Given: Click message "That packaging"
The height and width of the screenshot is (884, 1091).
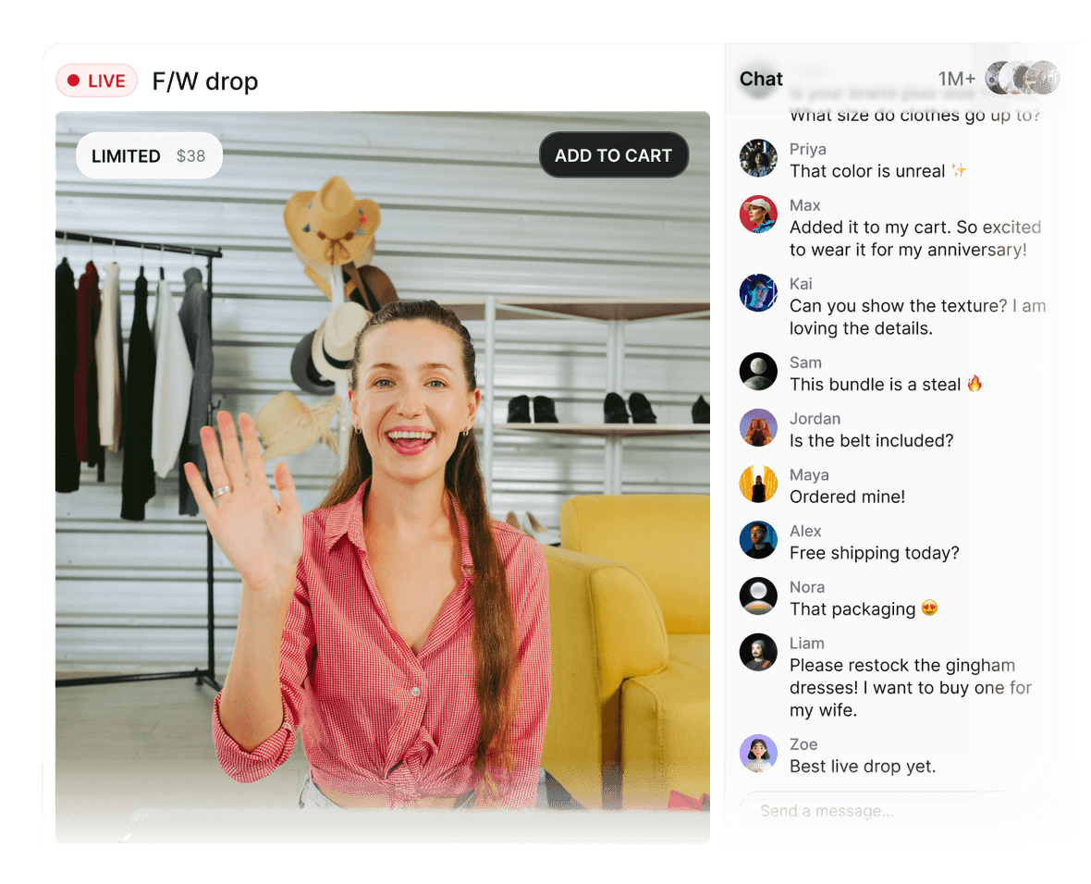Looking at the screenshot, I should pyautogui.click(x=864, y=609).
